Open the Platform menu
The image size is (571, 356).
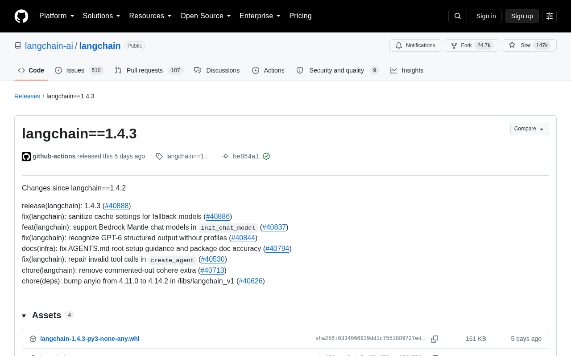57,16
